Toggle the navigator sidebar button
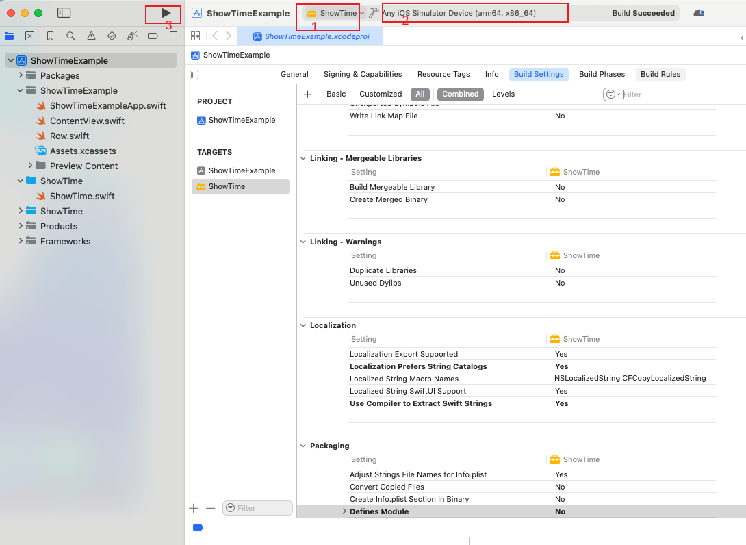This screenshot has height=545, width=746. click(64, 13)
